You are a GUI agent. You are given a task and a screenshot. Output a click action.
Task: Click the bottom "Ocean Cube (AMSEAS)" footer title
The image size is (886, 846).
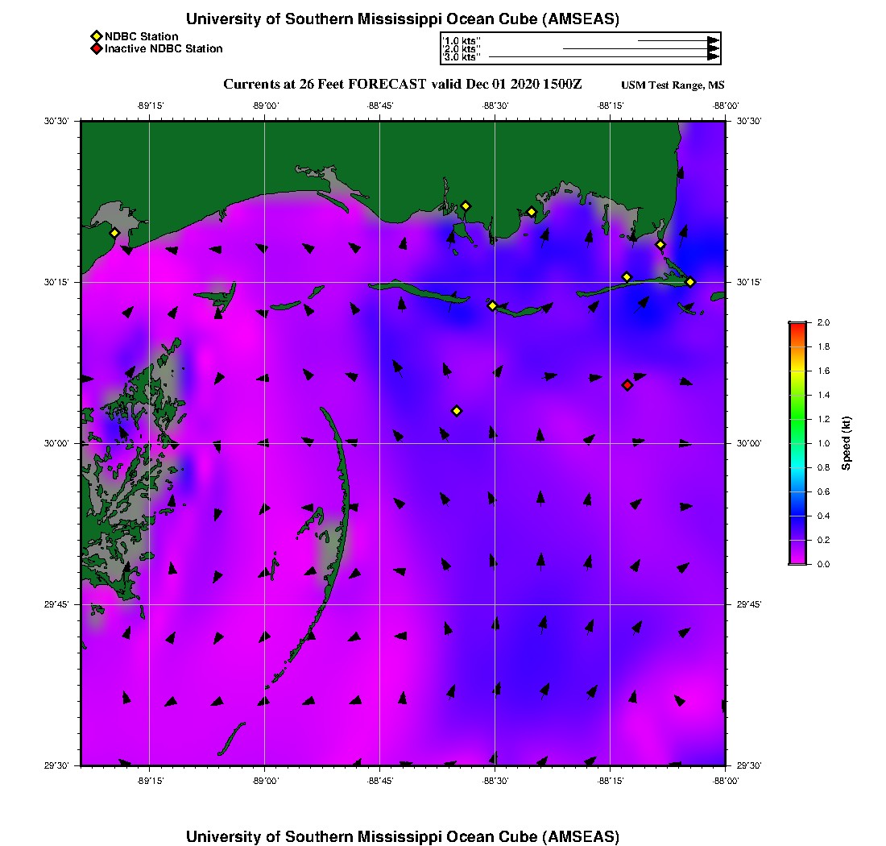[x=403, y=836]
